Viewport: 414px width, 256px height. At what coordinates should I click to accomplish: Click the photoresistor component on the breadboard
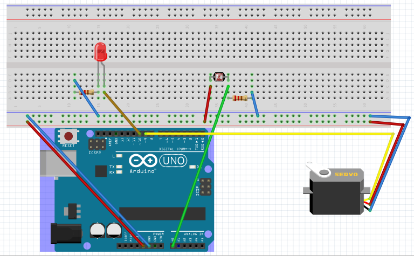219,77
